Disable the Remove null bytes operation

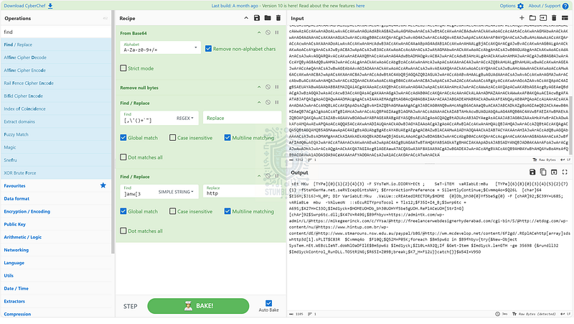(x=268, y=87)
